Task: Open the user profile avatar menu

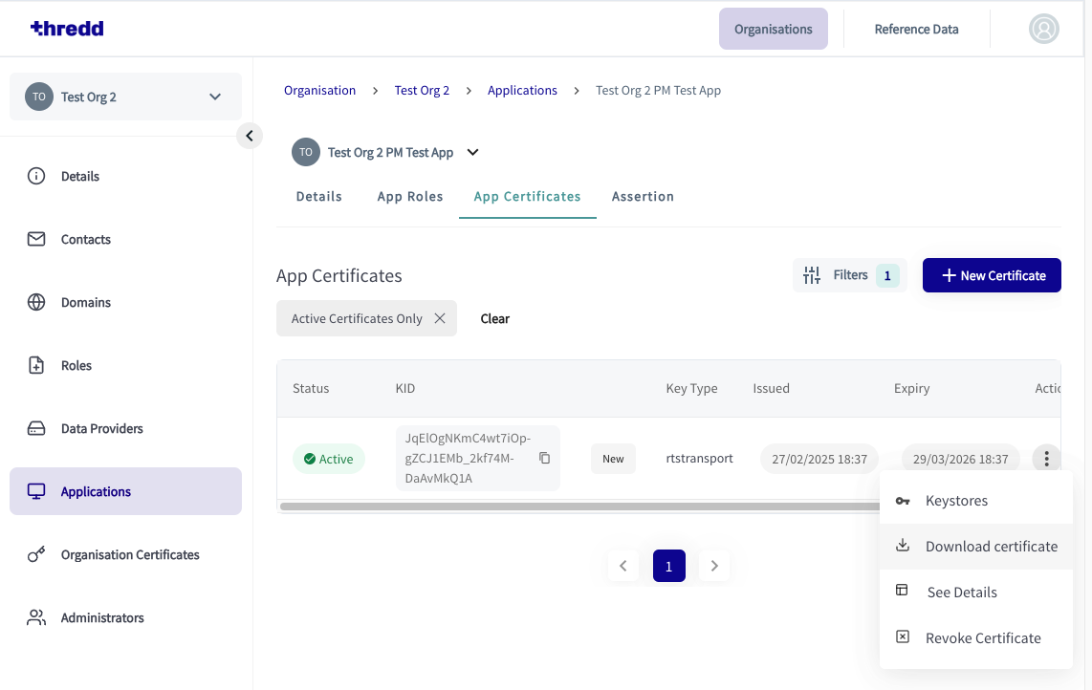Action: pos(1043,30)
